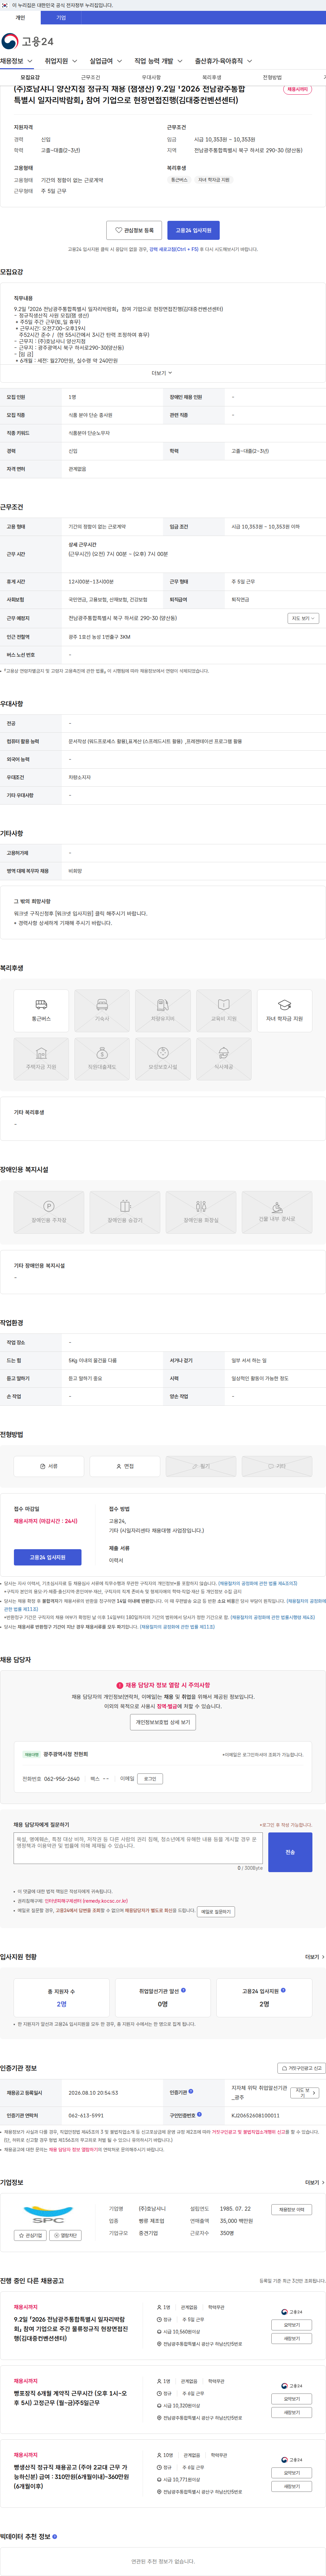
Task: Click the 보육보조시설 welfare icon
Action: click(163, 1059)
